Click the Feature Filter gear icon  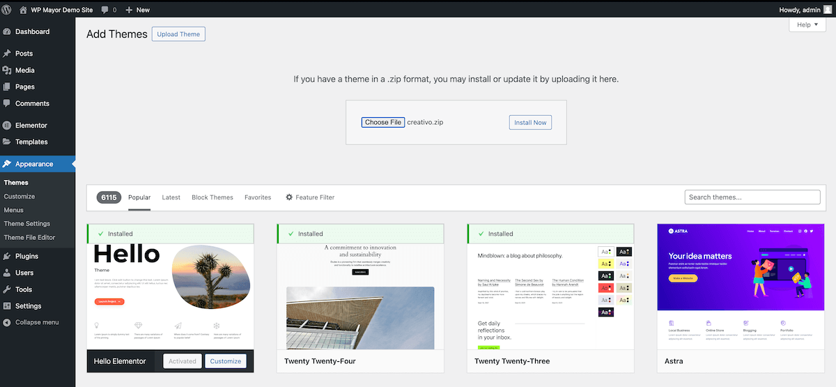(x=289, y=197)
